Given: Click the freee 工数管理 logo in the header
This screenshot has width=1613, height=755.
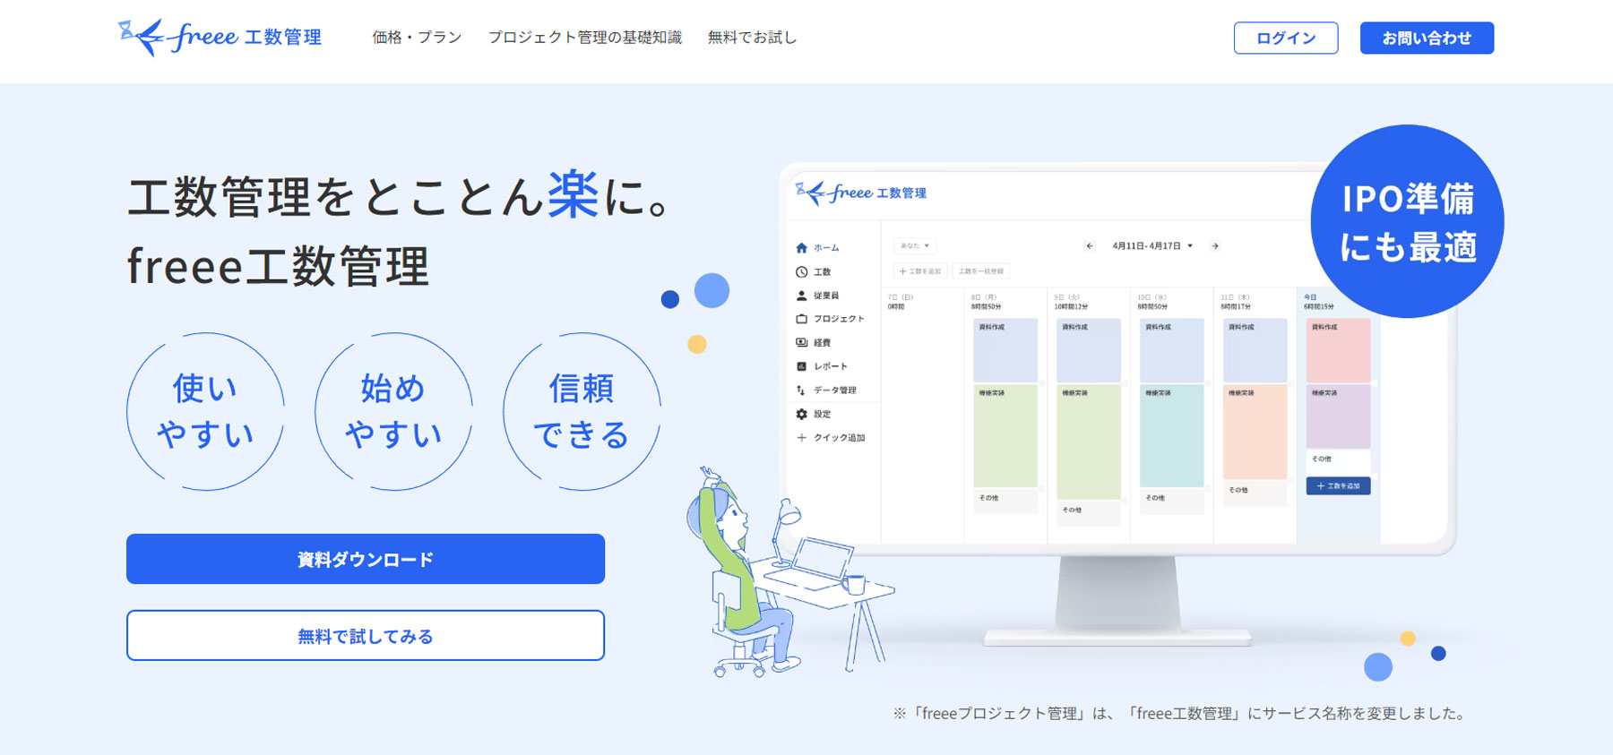Looking at the screenshot, I should [x=220, y=38].
